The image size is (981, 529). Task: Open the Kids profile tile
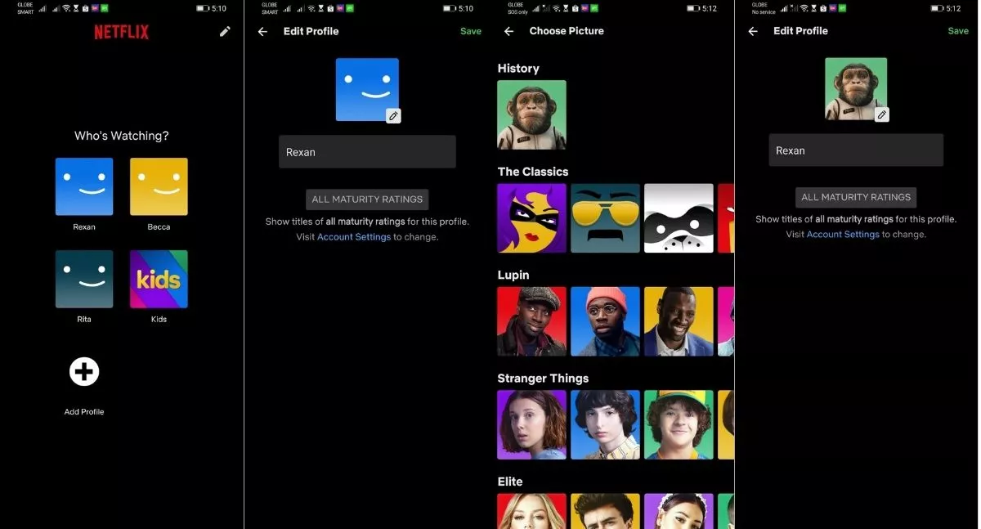pos(159,279)
